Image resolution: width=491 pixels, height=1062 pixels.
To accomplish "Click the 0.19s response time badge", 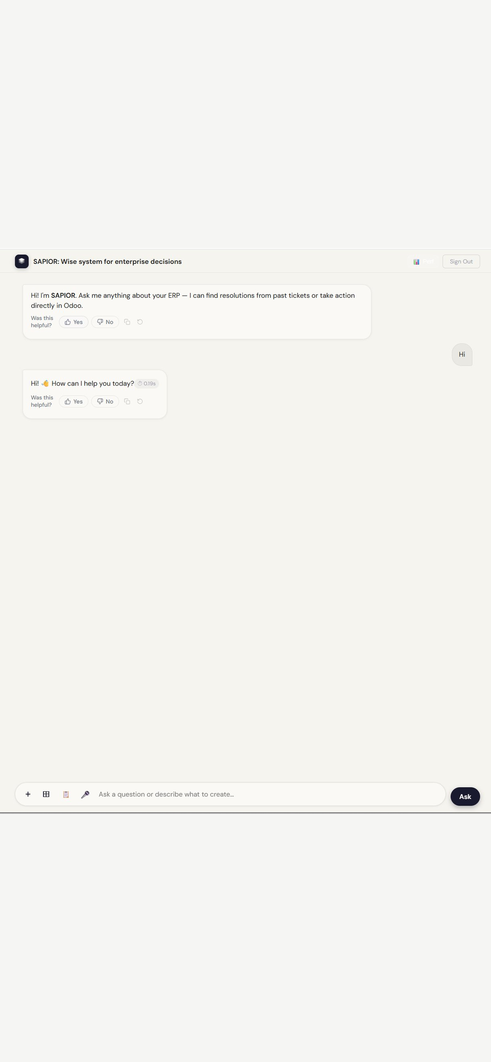I will pyautogui.click(x=147, y=383).
